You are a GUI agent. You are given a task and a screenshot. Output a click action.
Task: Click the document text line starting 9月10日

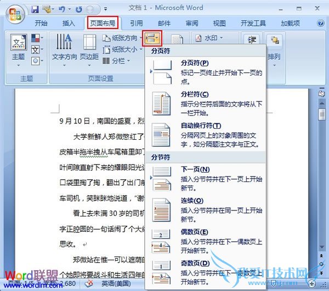click(x=102, y=121)
